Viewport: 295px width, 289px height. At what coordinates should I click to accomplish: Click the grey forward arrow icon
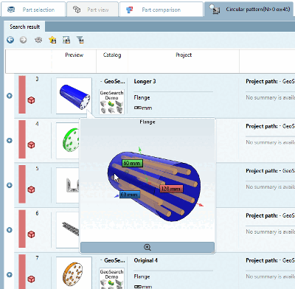[x=23, y=40]
